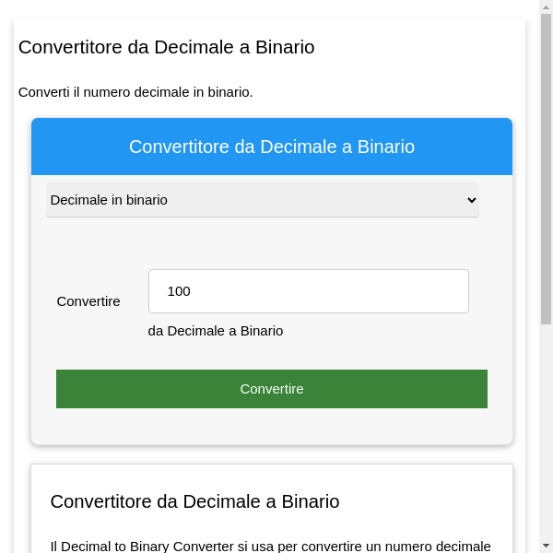Click the "da Decimale a Binario" helper text
Screen dimensions: 553x553
tap(216, 331)
